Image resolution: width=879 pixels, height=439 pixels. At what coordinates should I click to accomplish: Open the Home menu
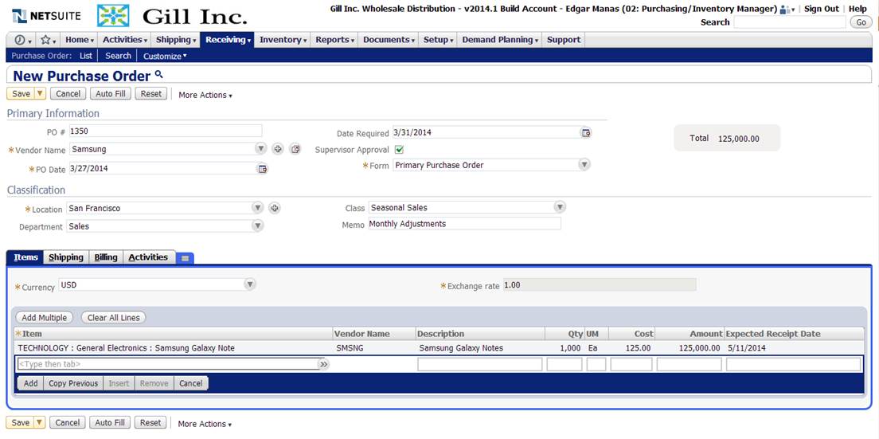(79, 40)
